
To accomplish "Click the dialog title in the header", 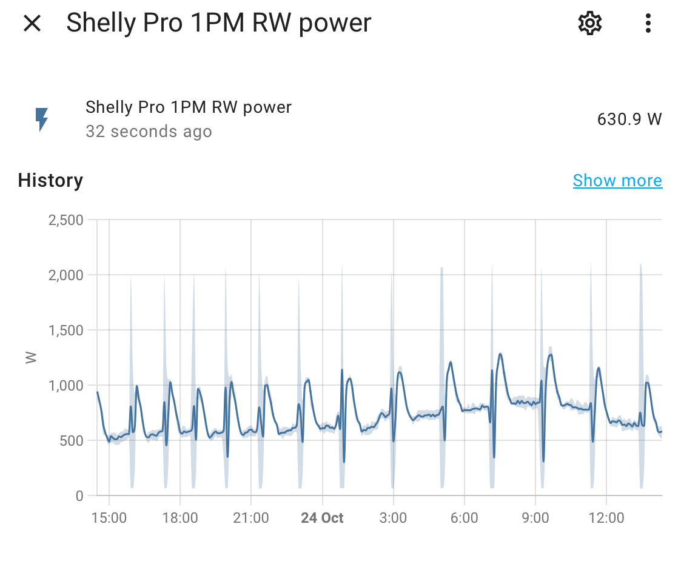I will point(218,24).
